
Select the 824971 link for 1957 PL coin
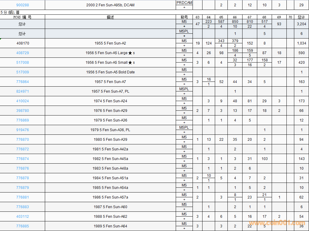point(23,91)
